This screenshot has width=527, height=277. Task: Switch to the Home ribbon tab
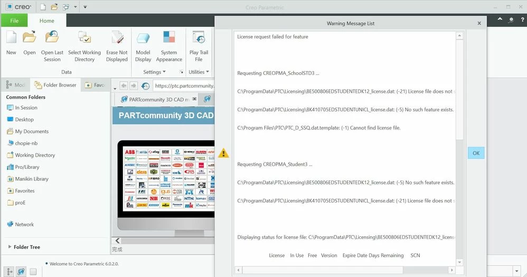point(46,21)
